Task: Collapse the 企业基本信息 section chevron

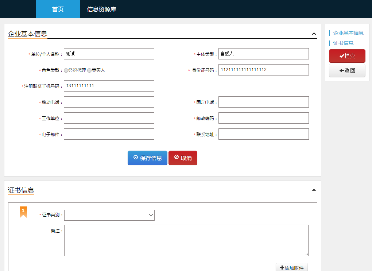Action: click(x=314, y=34)
